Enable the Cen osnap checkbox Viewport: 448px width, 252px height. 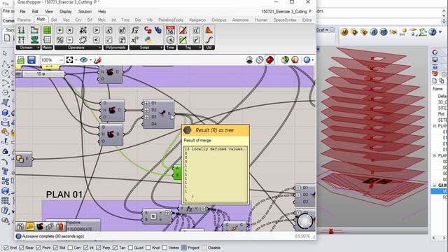pyautogui.click(x=70, y=247)
